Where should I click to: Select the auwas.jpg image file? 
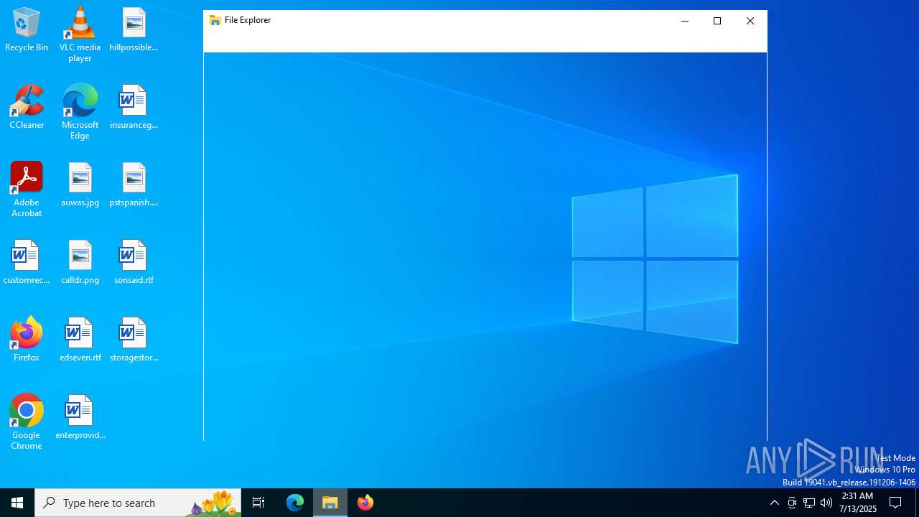[x=80, y=185]
